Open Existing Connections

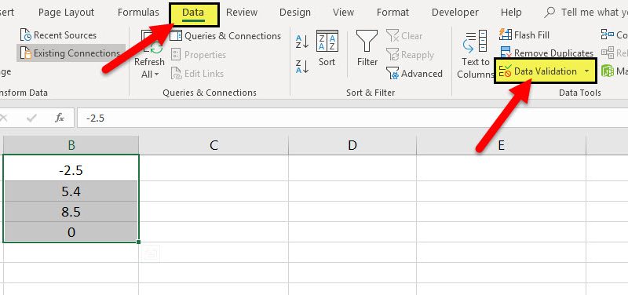[71, 53]
